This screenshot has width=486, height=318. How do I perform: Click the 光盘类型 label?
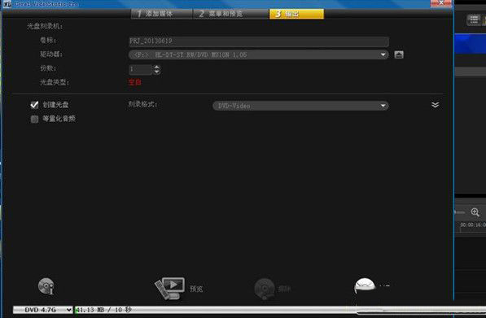tap(55, 82)
